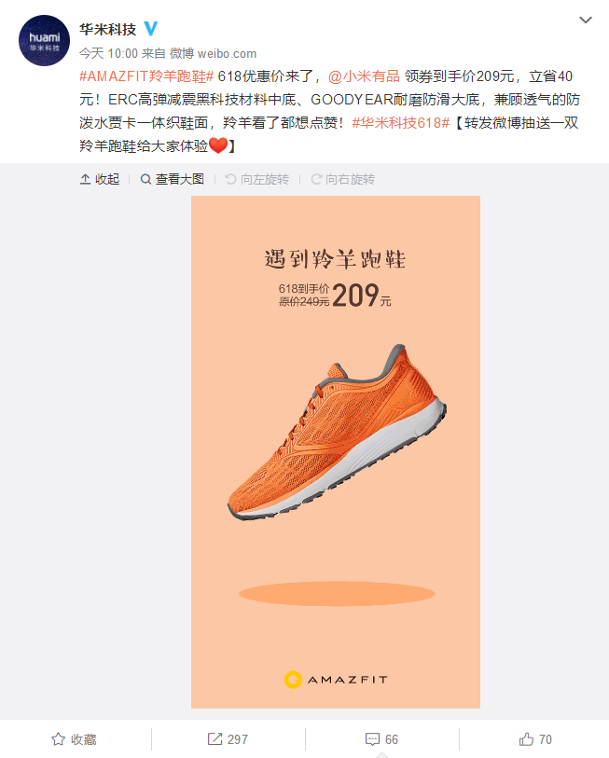This screenshot has width=609, height=758.
Task: Visit the @小米有品 mention
Action: [364, 76]
